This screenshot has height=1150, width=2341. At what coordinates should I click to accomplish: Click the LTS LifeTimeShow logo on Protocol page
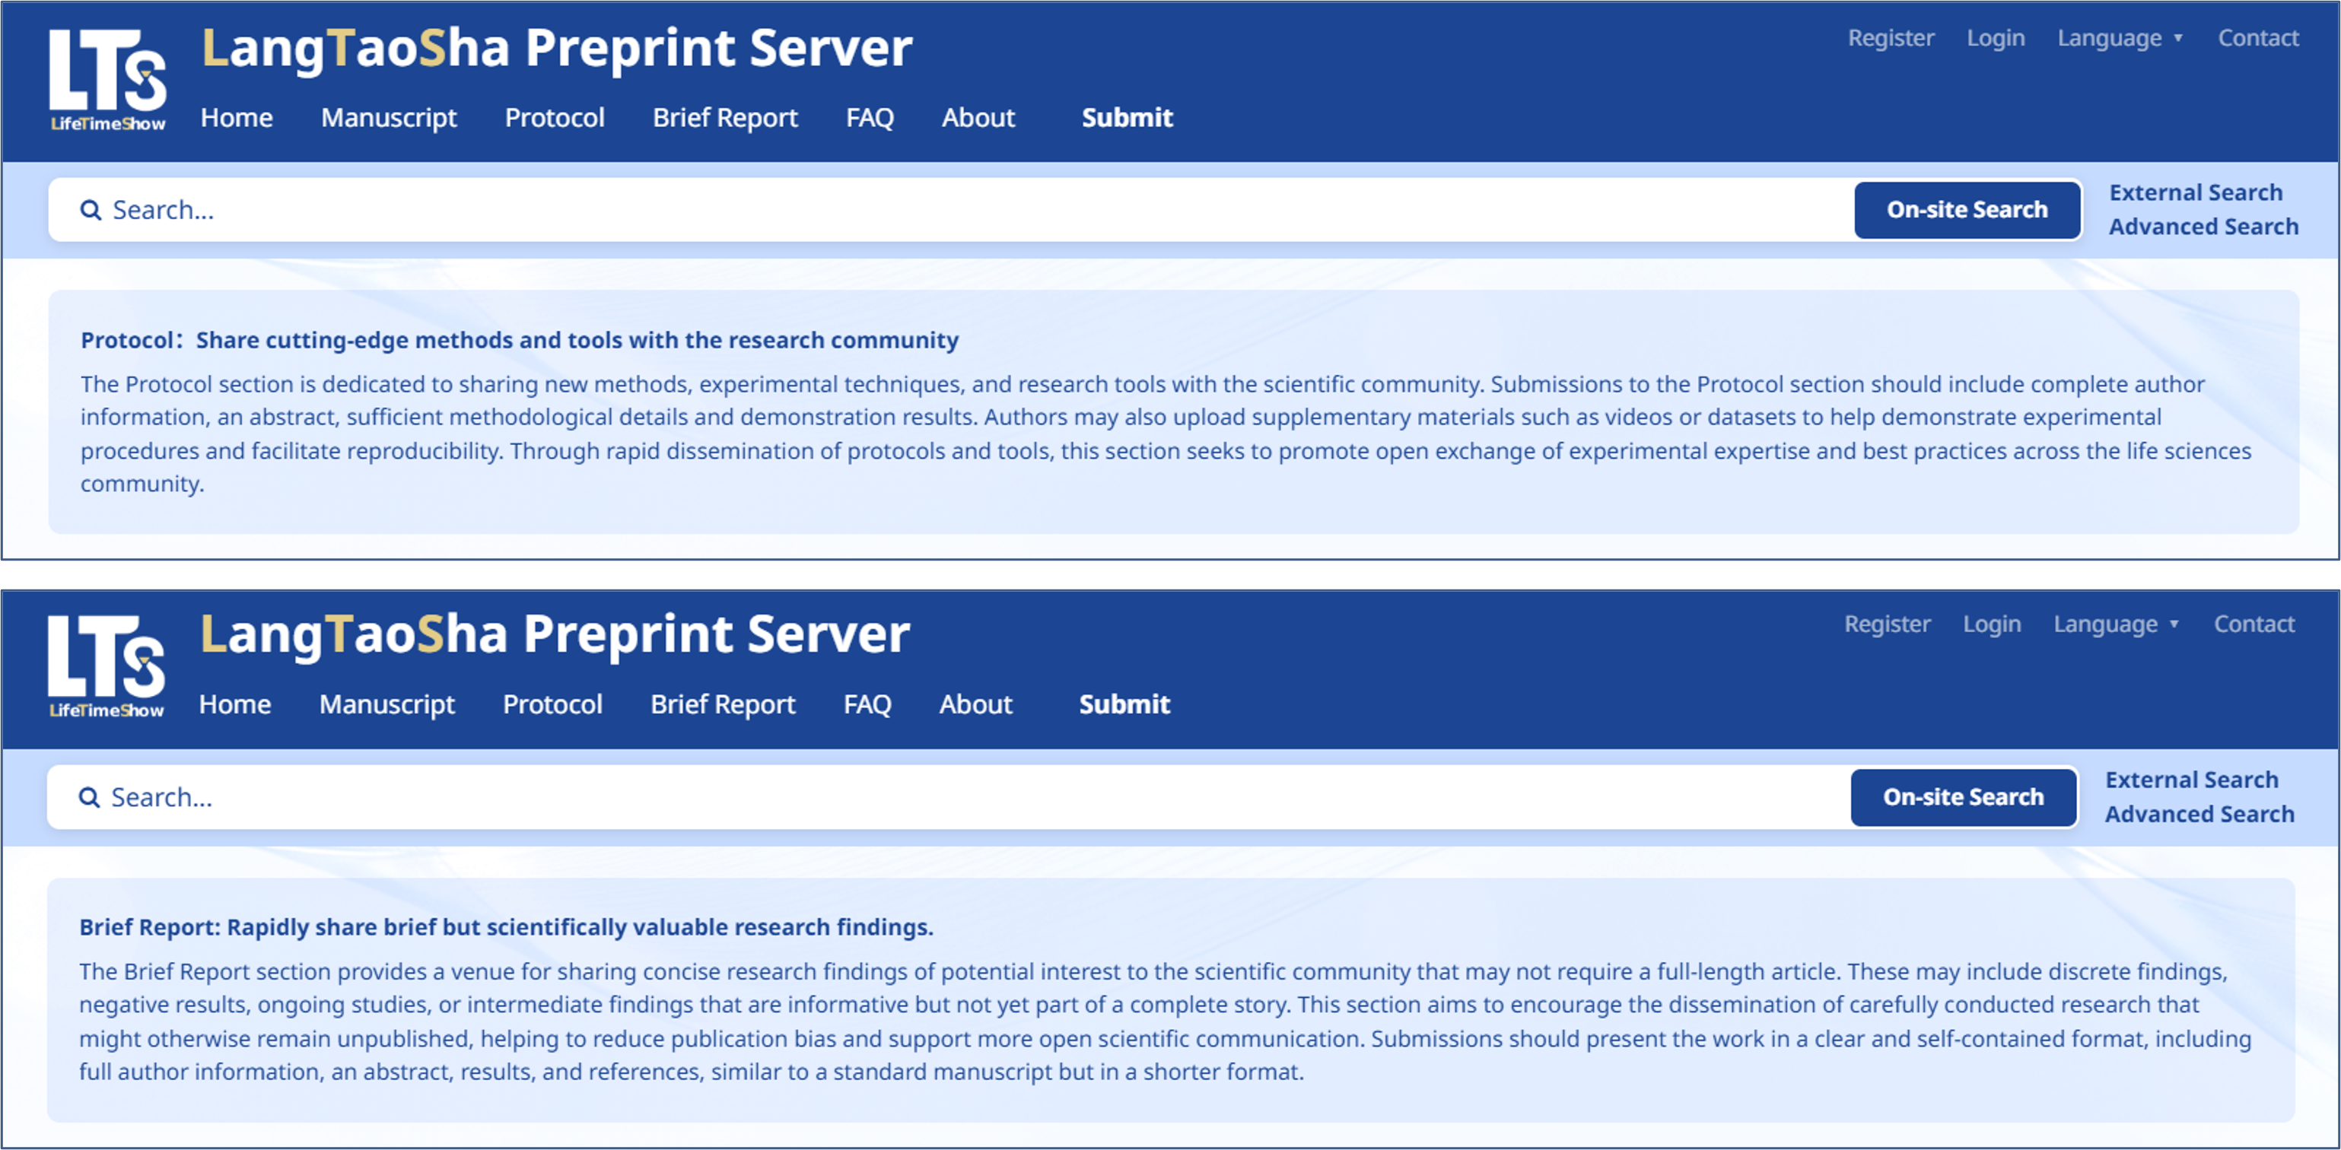[107, 80]
